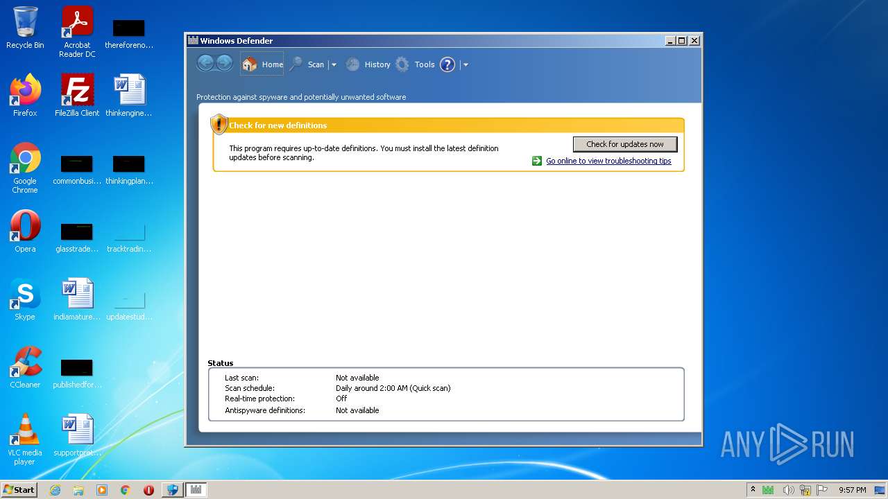Go forward with the Defender forward arrow

pyautogui.click(x=224, y=64)
